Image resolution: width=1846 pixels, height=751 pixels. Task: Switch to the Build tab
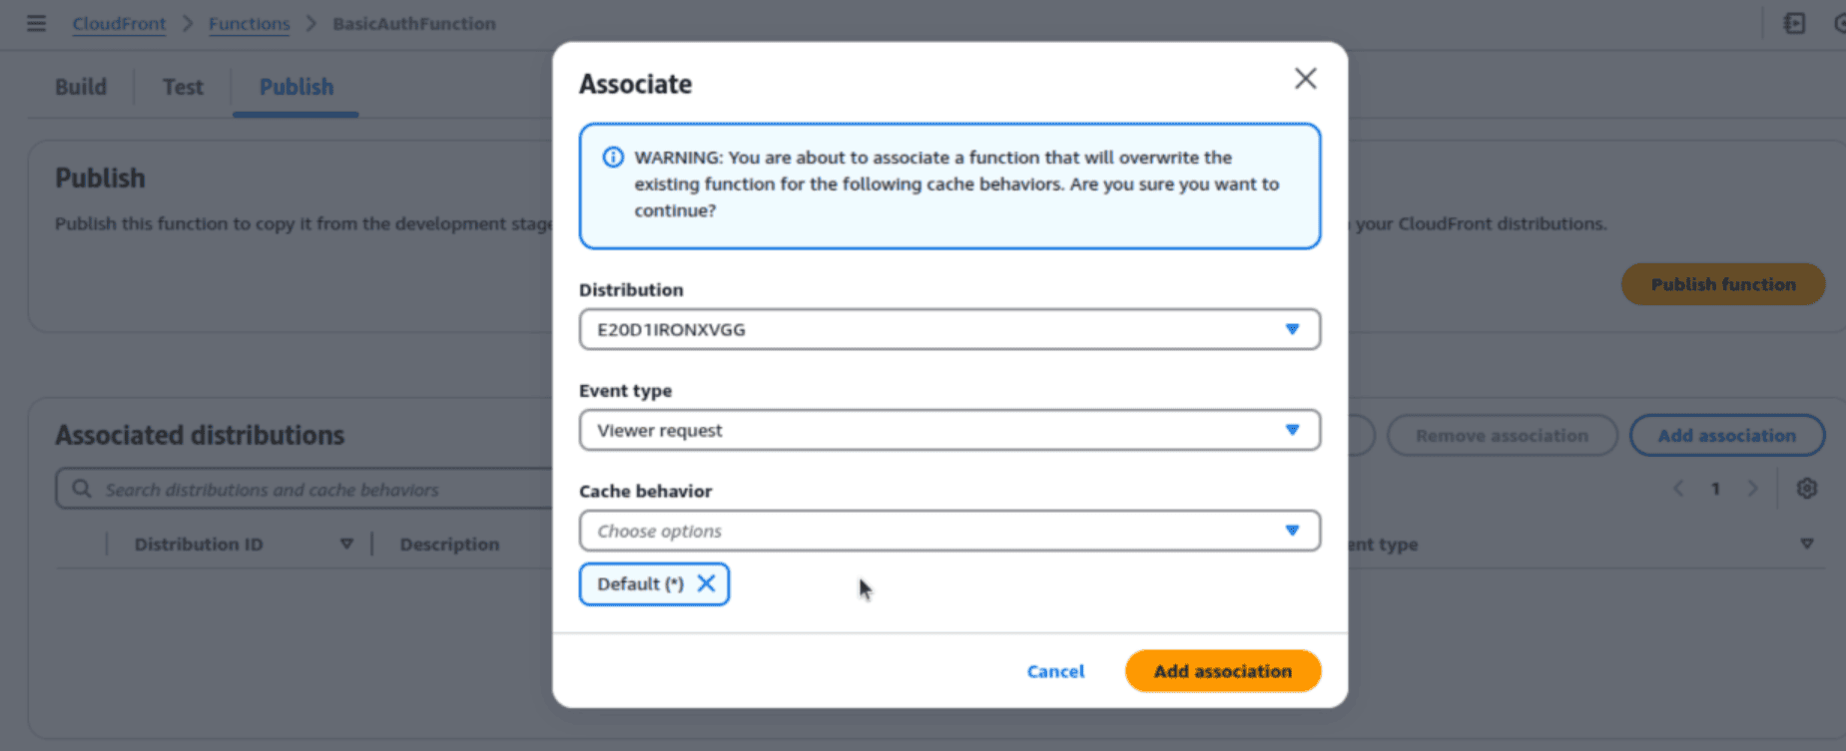pyautogui.click(x=81, y=87)
